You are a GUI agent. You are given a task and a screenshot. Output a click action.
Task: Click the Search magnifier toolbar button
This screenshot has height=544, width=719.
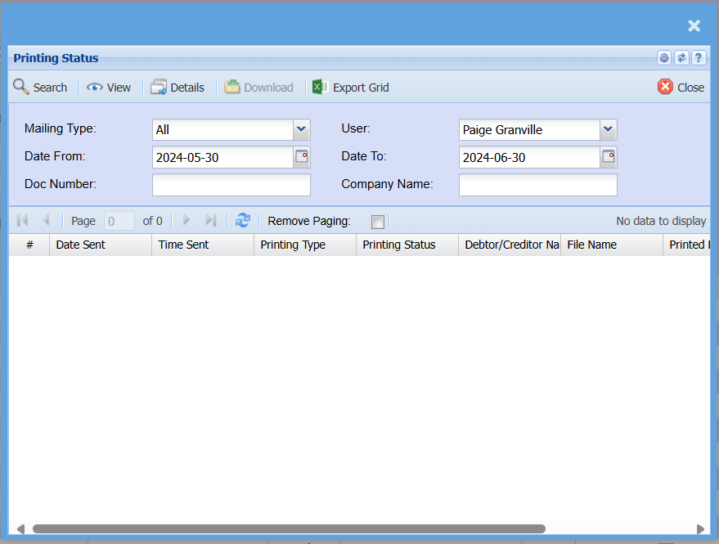(40, 88)
